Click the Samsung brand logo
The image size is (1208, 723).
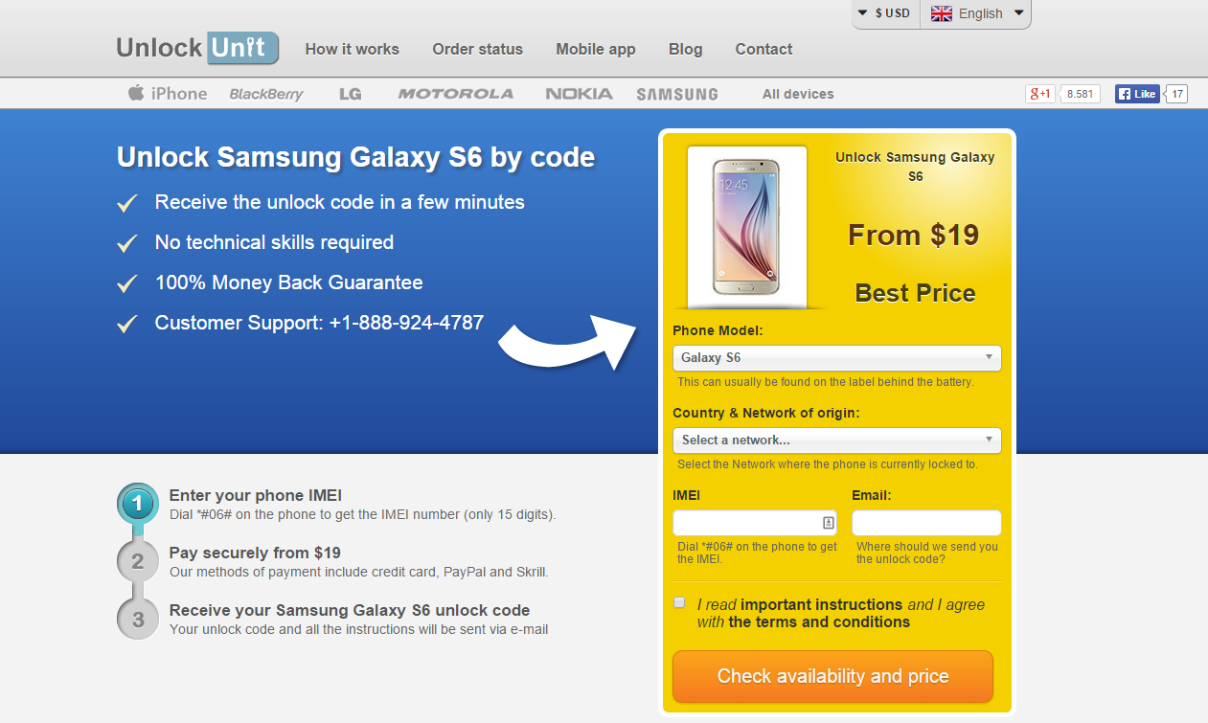pos(677,94)
